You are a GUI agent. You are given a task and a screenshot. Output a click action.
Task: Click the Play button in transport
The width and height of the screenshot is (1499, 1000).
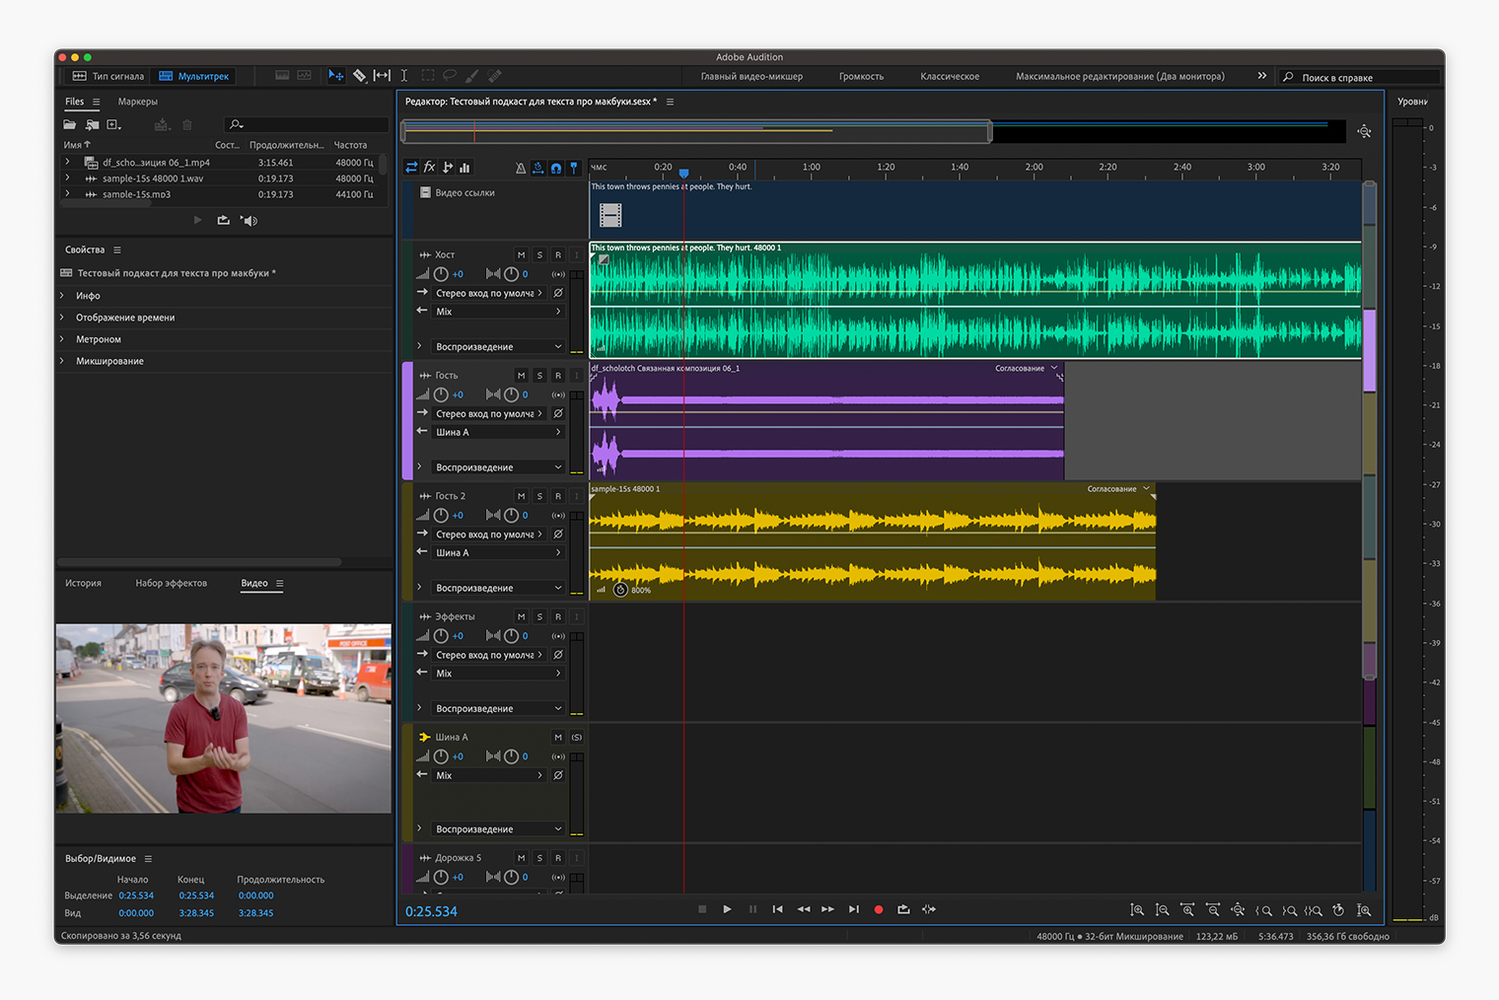click(727, 909)
